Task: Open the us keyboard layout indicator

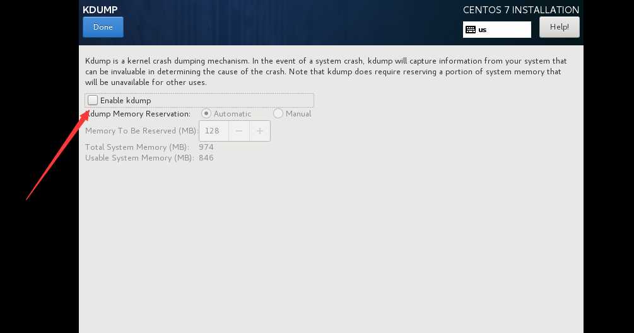Action: 496,30
